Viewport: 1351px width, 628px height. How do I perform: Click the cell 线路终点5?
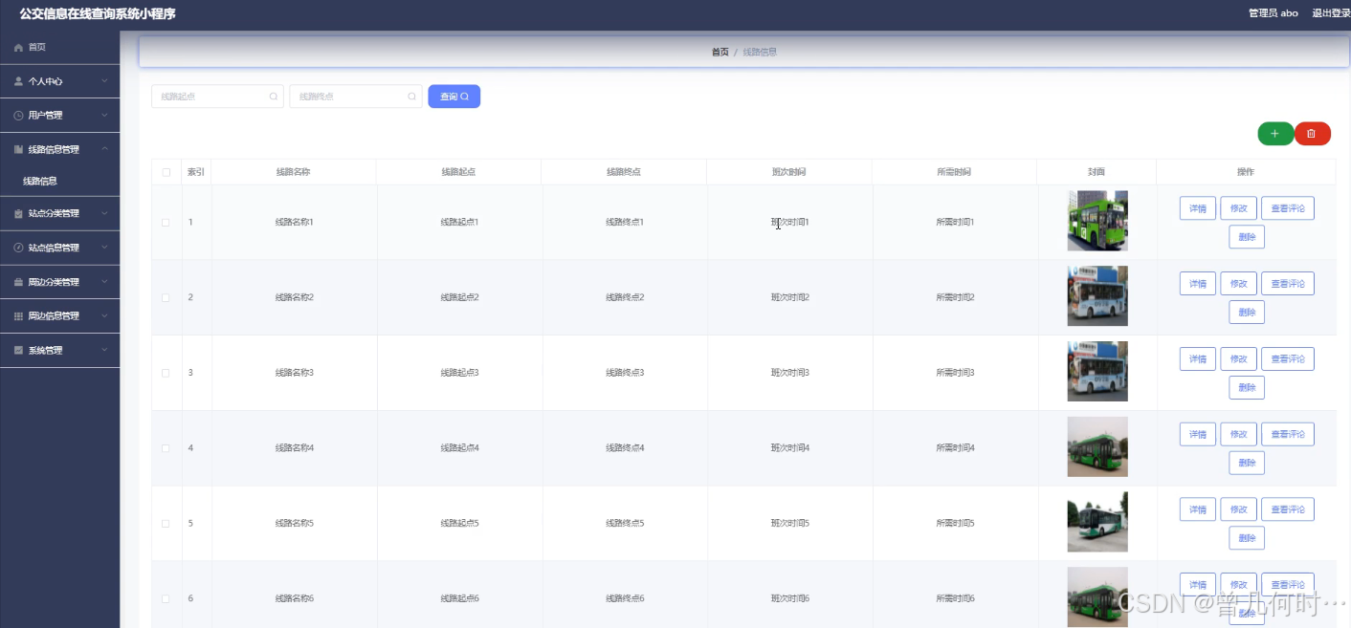tap(625, 524)
